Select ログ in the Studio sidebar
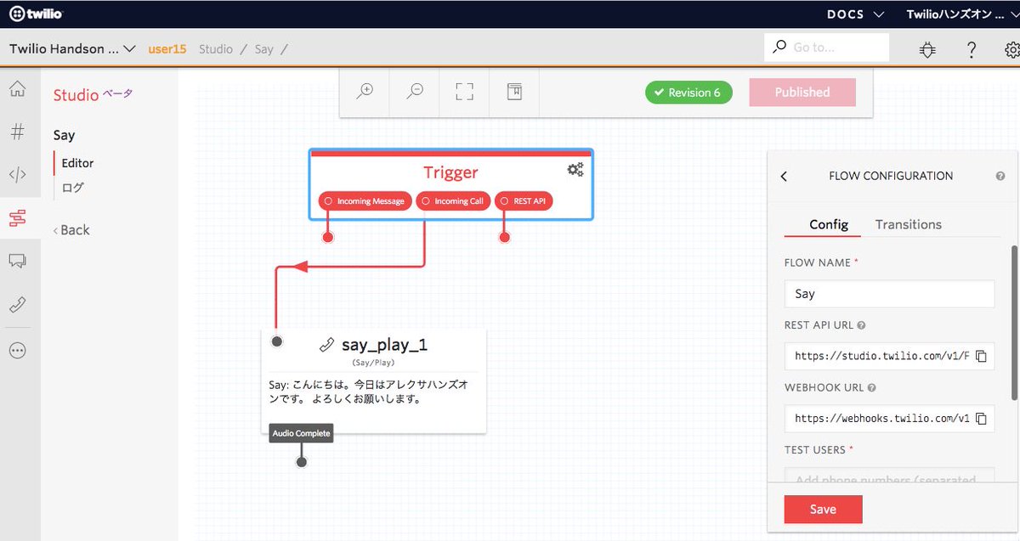The height and width of the screenshot is (541, 1020). point(73,188)
